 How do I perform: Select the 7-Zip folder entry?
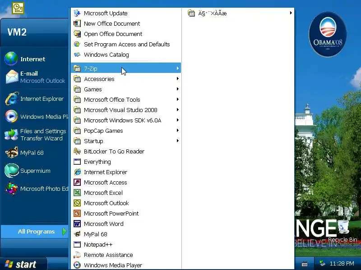click(126, 68)
